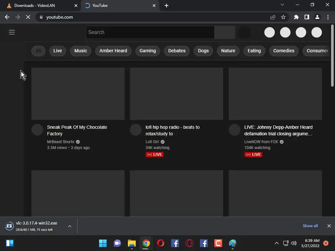Open the vlc-3.0.17.4-win32.exe download item
This screenshot has height=251, width=335.
pyautogui.click(x=34, y=226)
